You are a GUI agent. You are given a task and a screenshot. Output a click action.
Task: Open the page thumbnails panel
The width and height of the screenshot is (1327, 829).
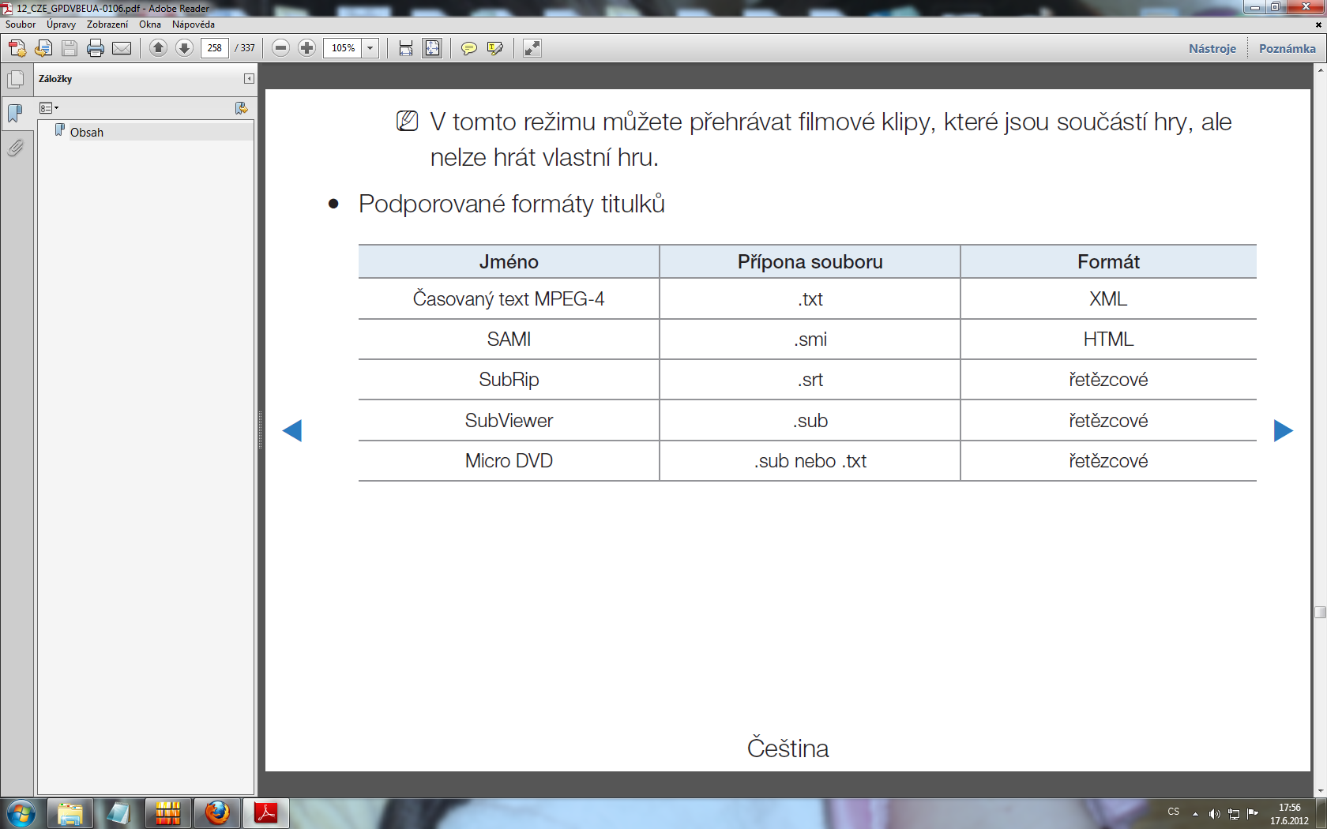[15, 79]
